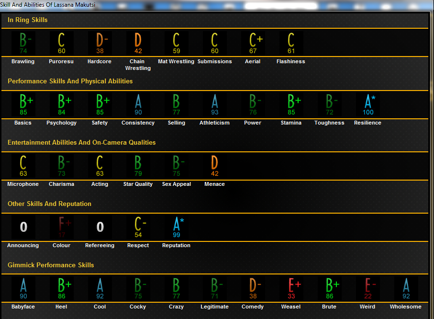Click the Basics B+ 85 grade tile
The height and width of the screenshot is (319, 434).
[23, 104]
